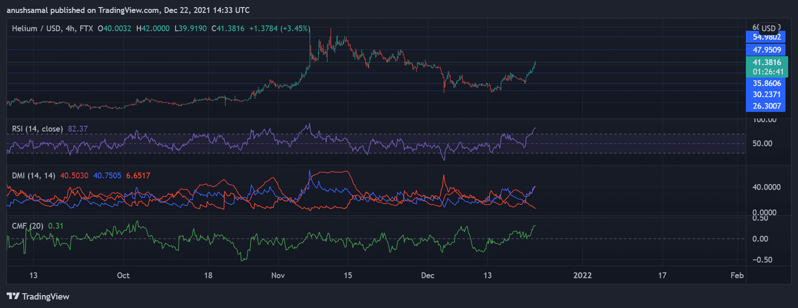
Task: Select the Helium / USD chart title
Action: [x=53, y=29]
